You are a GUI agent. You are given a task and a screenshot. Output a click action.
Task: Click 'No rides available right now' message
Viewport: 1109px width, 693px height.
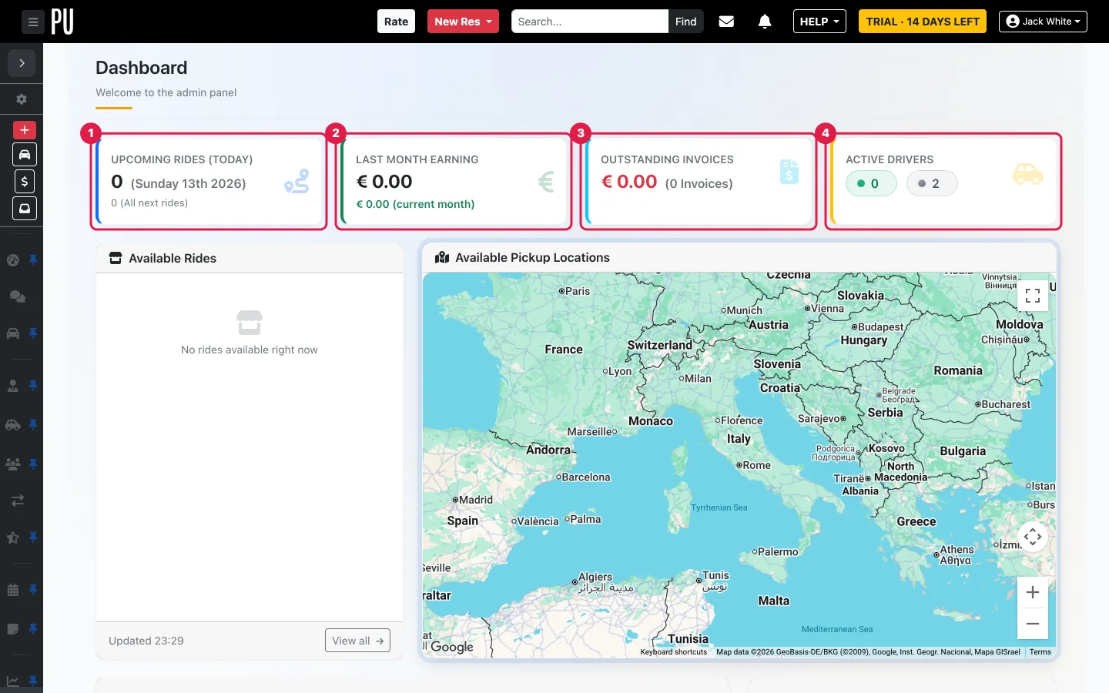[250, 350]
